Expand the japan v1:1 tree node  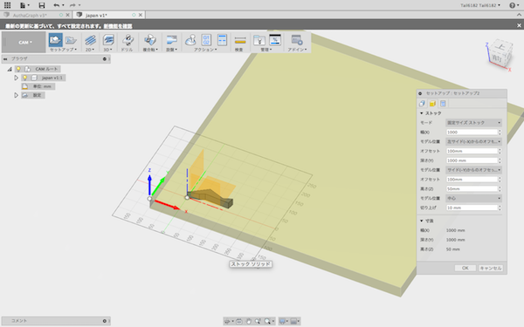[16, 78]
